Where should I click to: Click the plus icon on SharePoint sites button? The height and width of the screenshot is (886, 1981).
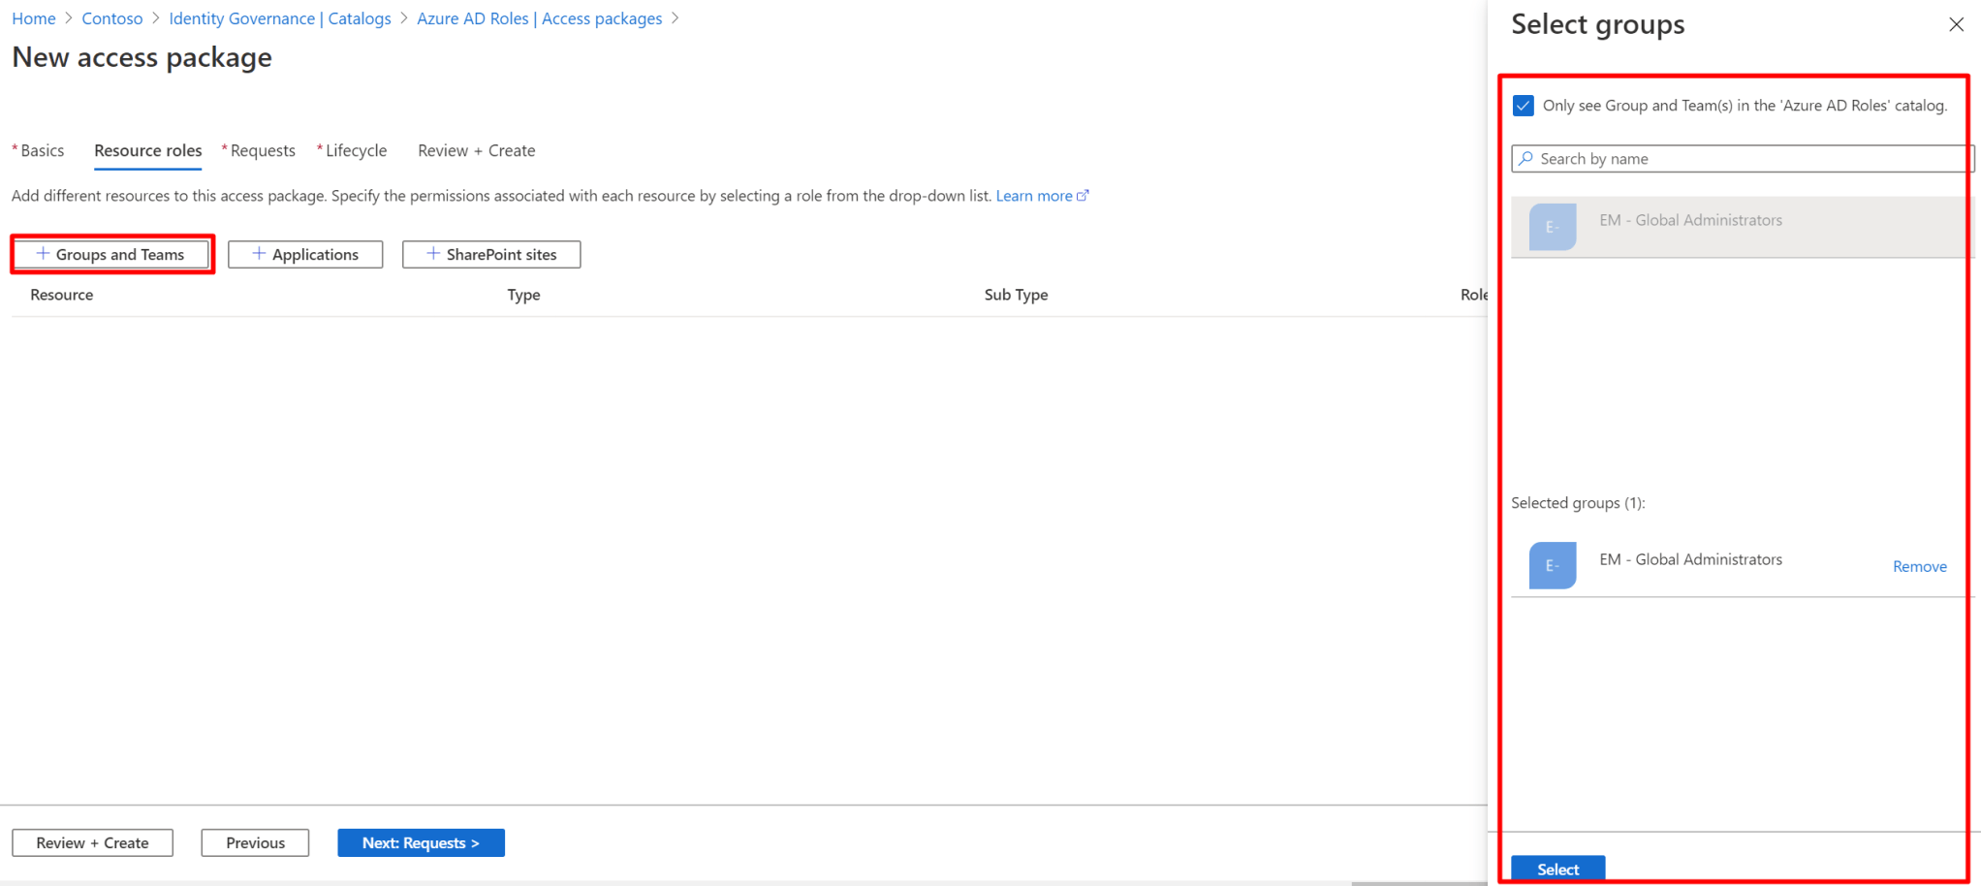tap(432, 254)
